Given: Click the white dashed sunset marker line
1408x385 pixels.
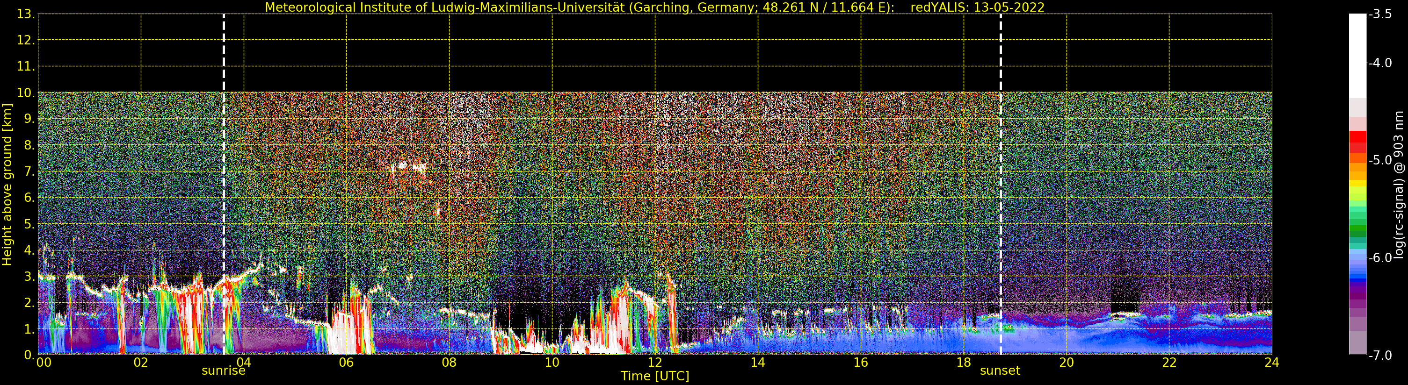Looking at the screenshot, I should point(1001,185).
